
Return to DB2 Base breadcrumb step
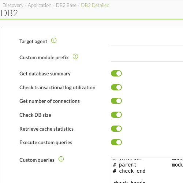pyautogui.click(x=66, y=5)
